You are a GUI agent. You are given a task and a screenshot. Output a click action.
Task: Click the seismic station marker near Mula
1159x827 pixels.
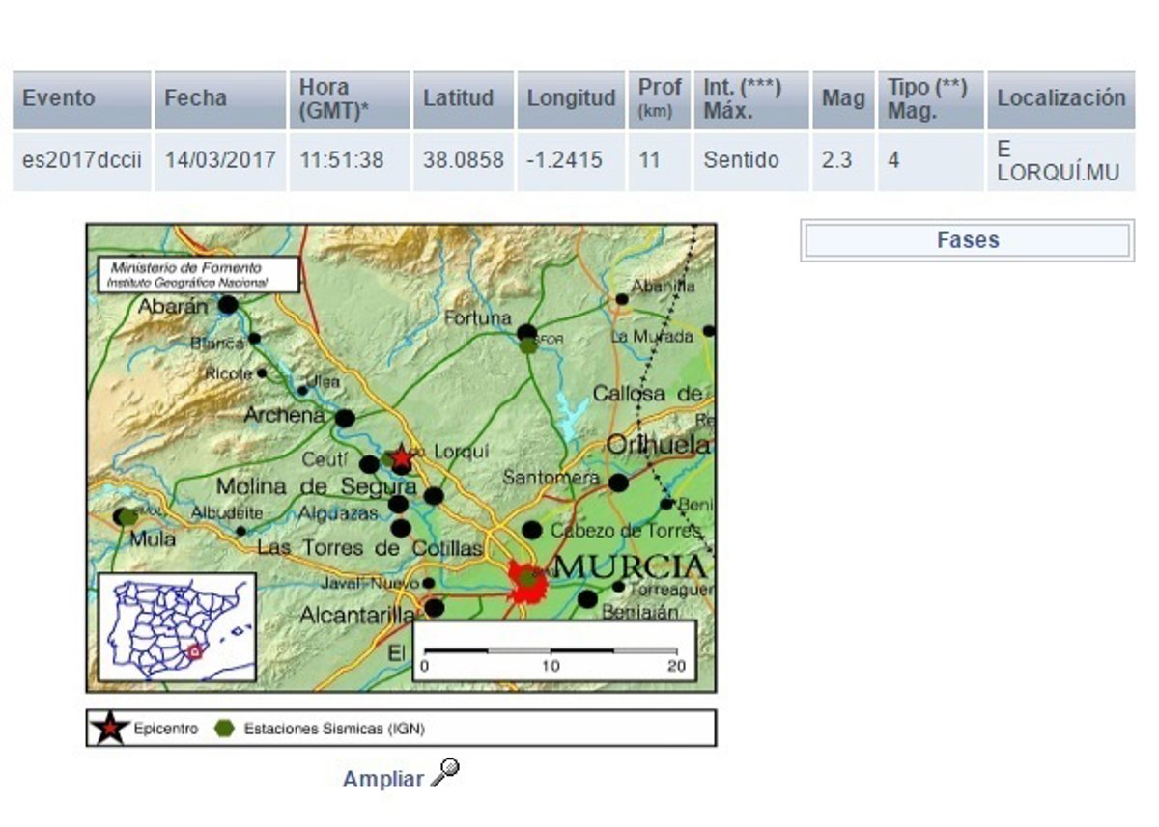click(x=127, y=517)
